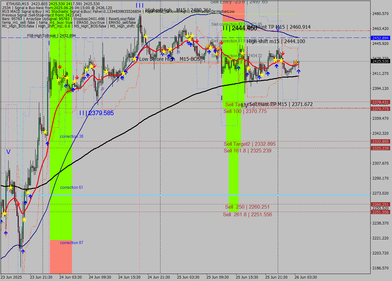Click the blue up arrow near 2203 level

pos(23,251)
